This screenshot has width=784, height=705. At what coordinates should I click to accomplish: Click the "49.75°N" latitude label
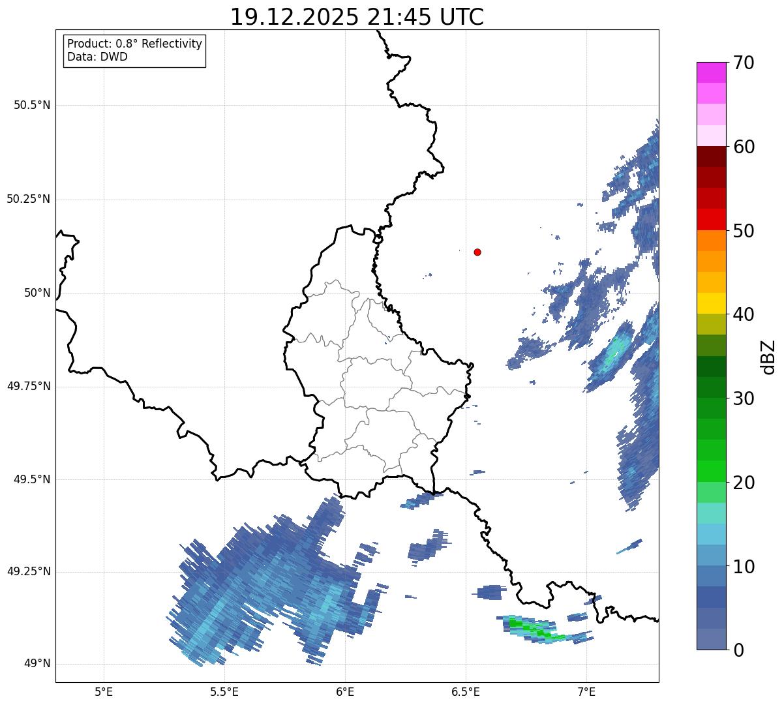point(28,386)
